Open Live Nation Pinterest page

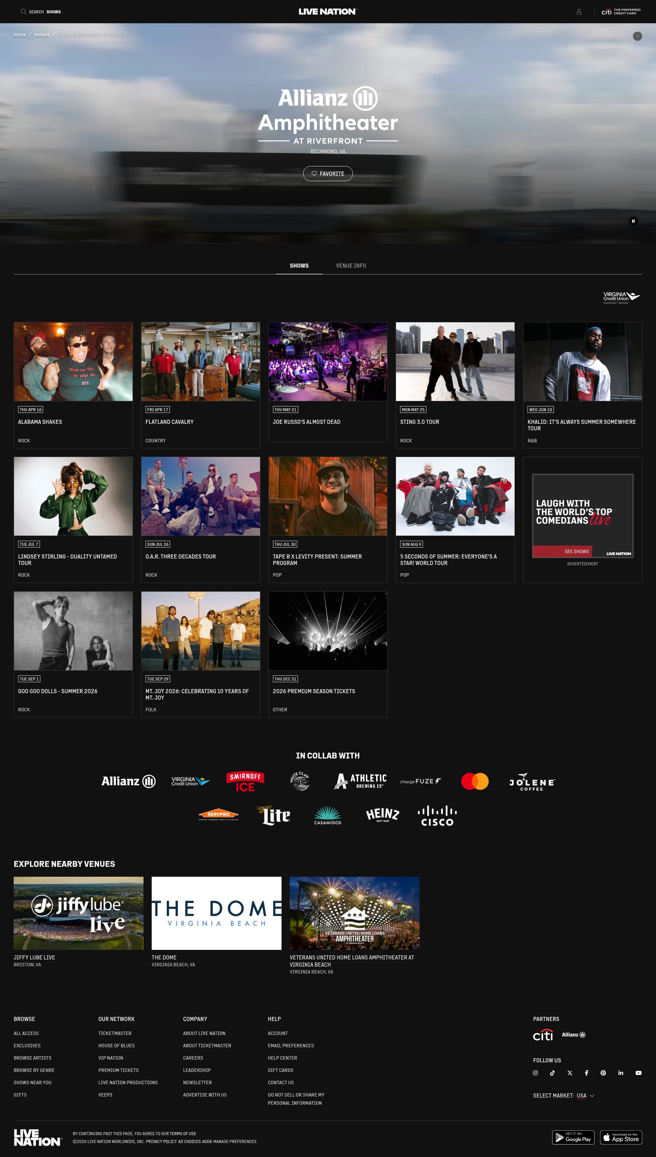(x=603, y=1073)
